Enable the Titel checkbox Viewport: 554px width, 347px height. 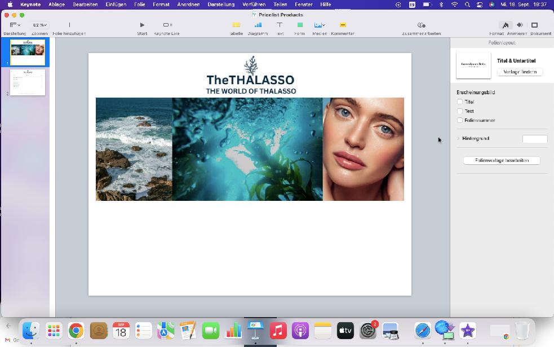(460, 102)
